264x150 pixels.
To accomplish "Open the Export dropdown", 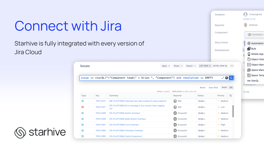I will pyautogui.click(x=191, y=66).
